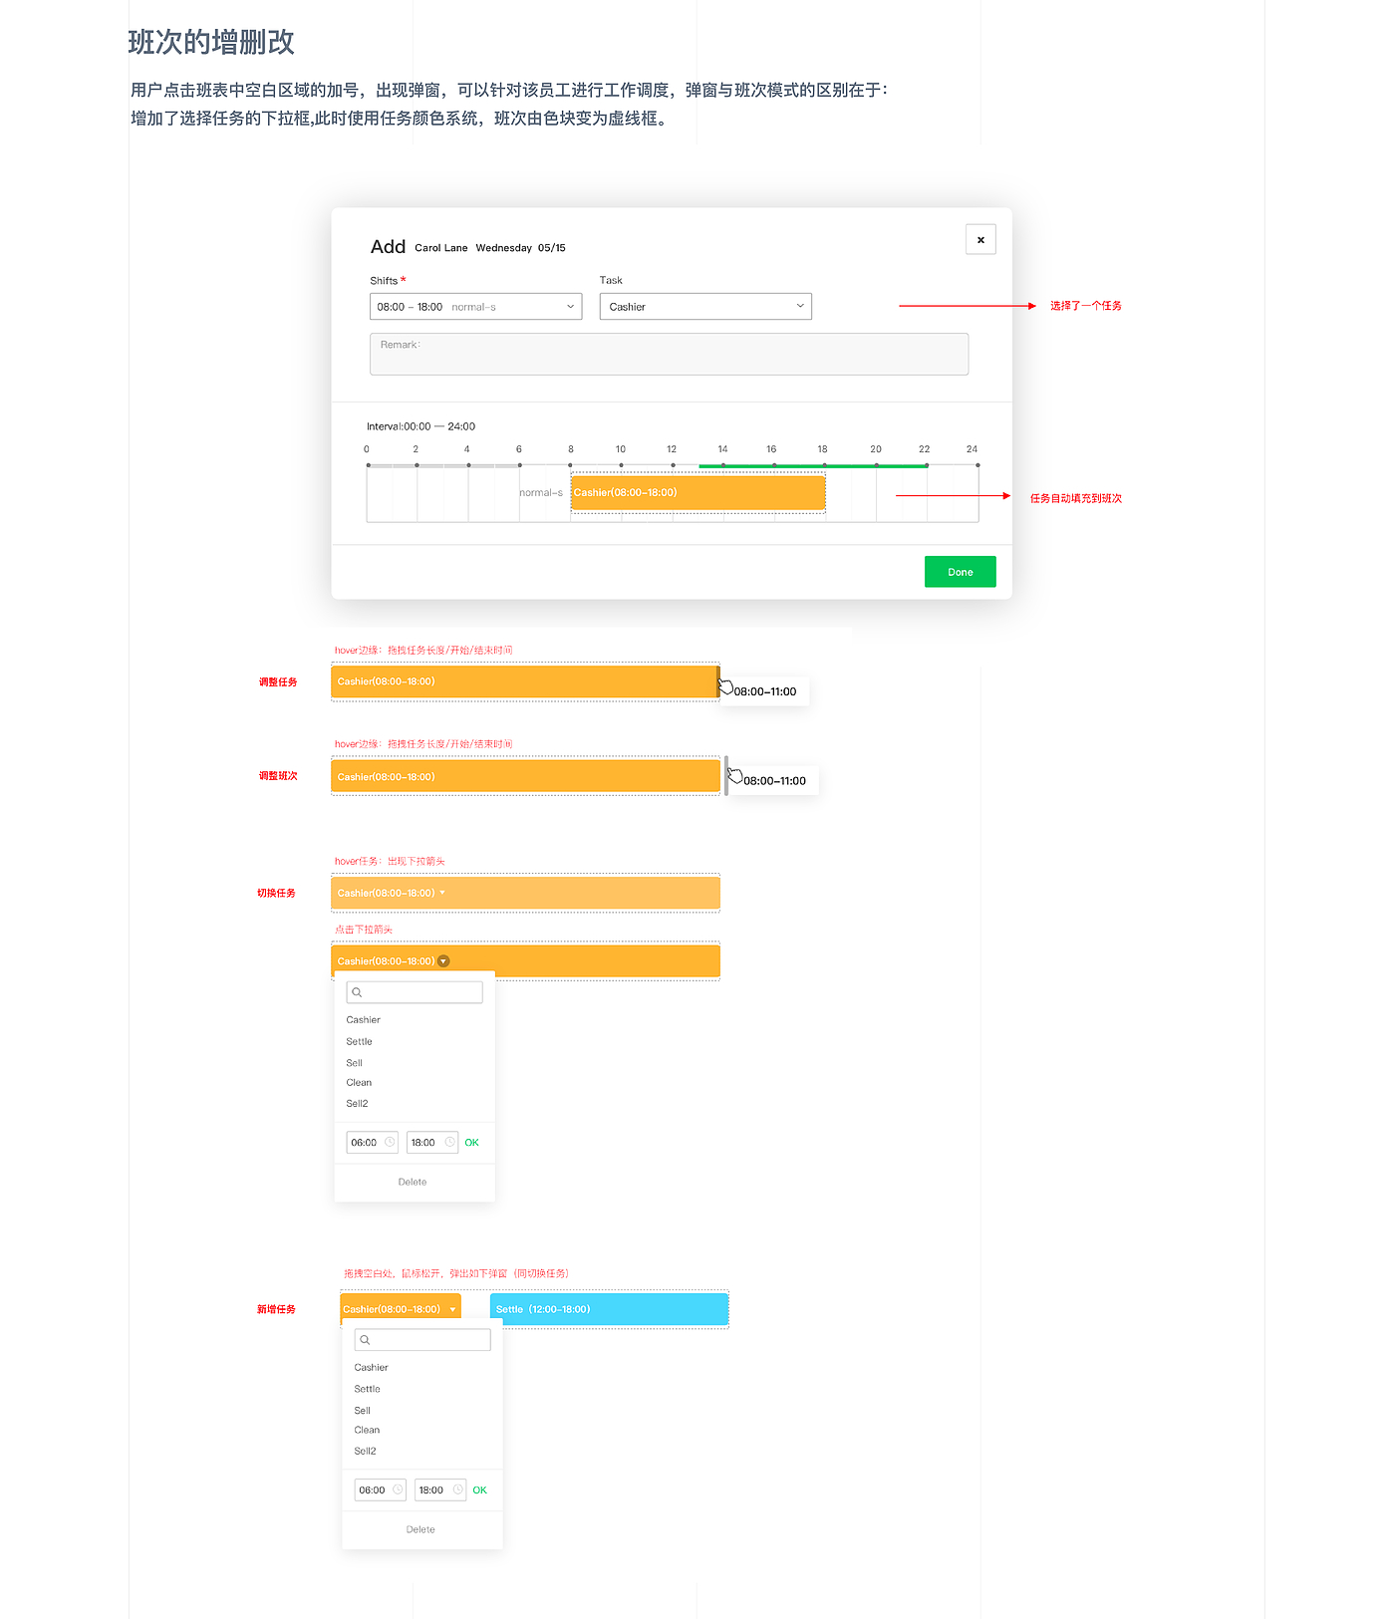The width and height of the screenshot is (1395, 1619).
Task: Click the circled dropdown arrow on the Cashier bar
Action: (x=443, y=961)
